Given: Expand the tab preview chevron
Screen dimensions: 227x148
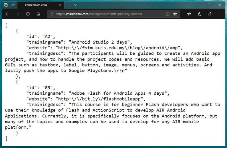Looking at the screenshot, I should [75, 5].
